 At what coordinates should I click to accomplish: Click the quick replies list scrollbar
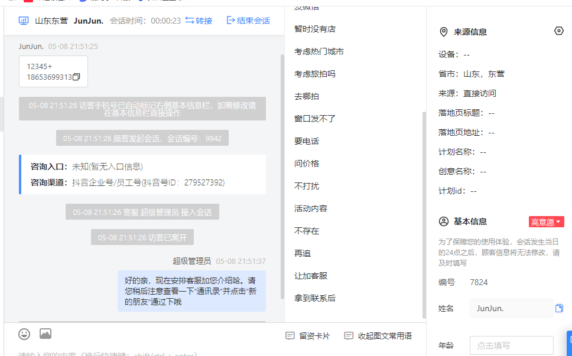[424, 215]
